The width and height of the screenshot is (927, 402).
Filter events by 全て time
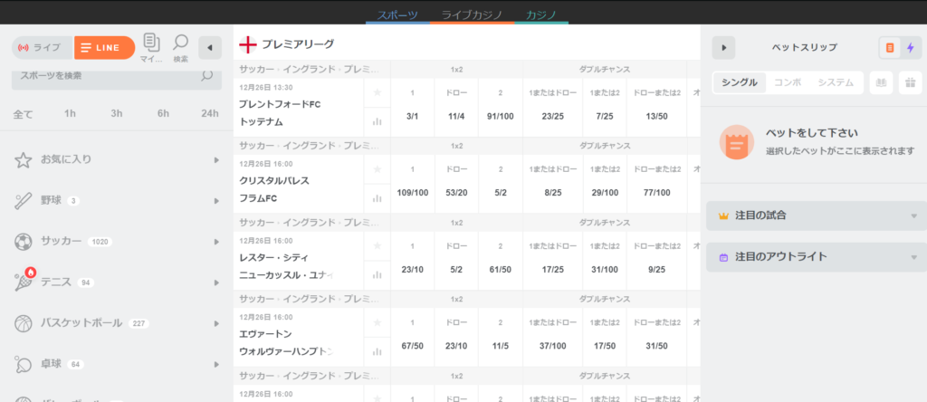(x=23, y=113)
